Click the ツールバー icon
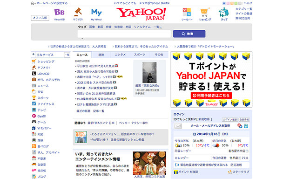The image size is (283, 179). [x=187, y=12]
